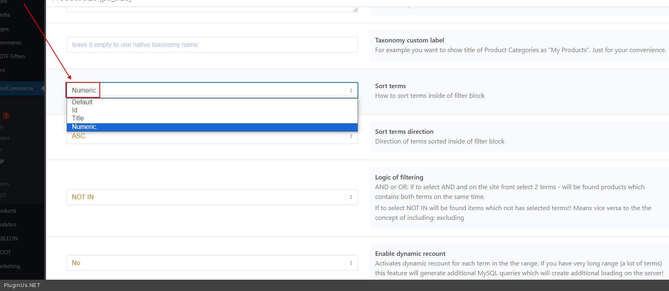Viewport: 669px width, 291px height.
Task: Open WooCommerce in the sidebar
Action: (17, 88)
